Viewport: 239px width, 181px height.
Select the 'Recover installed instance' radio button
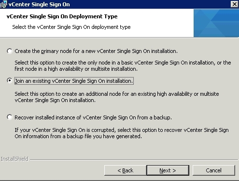[10, 117]
